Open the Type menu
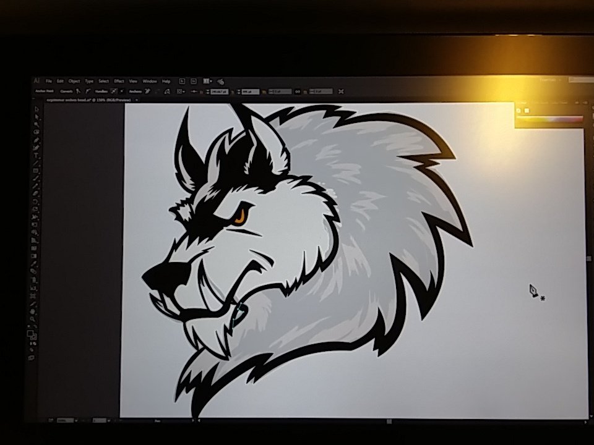 click(x=89, y=81)
